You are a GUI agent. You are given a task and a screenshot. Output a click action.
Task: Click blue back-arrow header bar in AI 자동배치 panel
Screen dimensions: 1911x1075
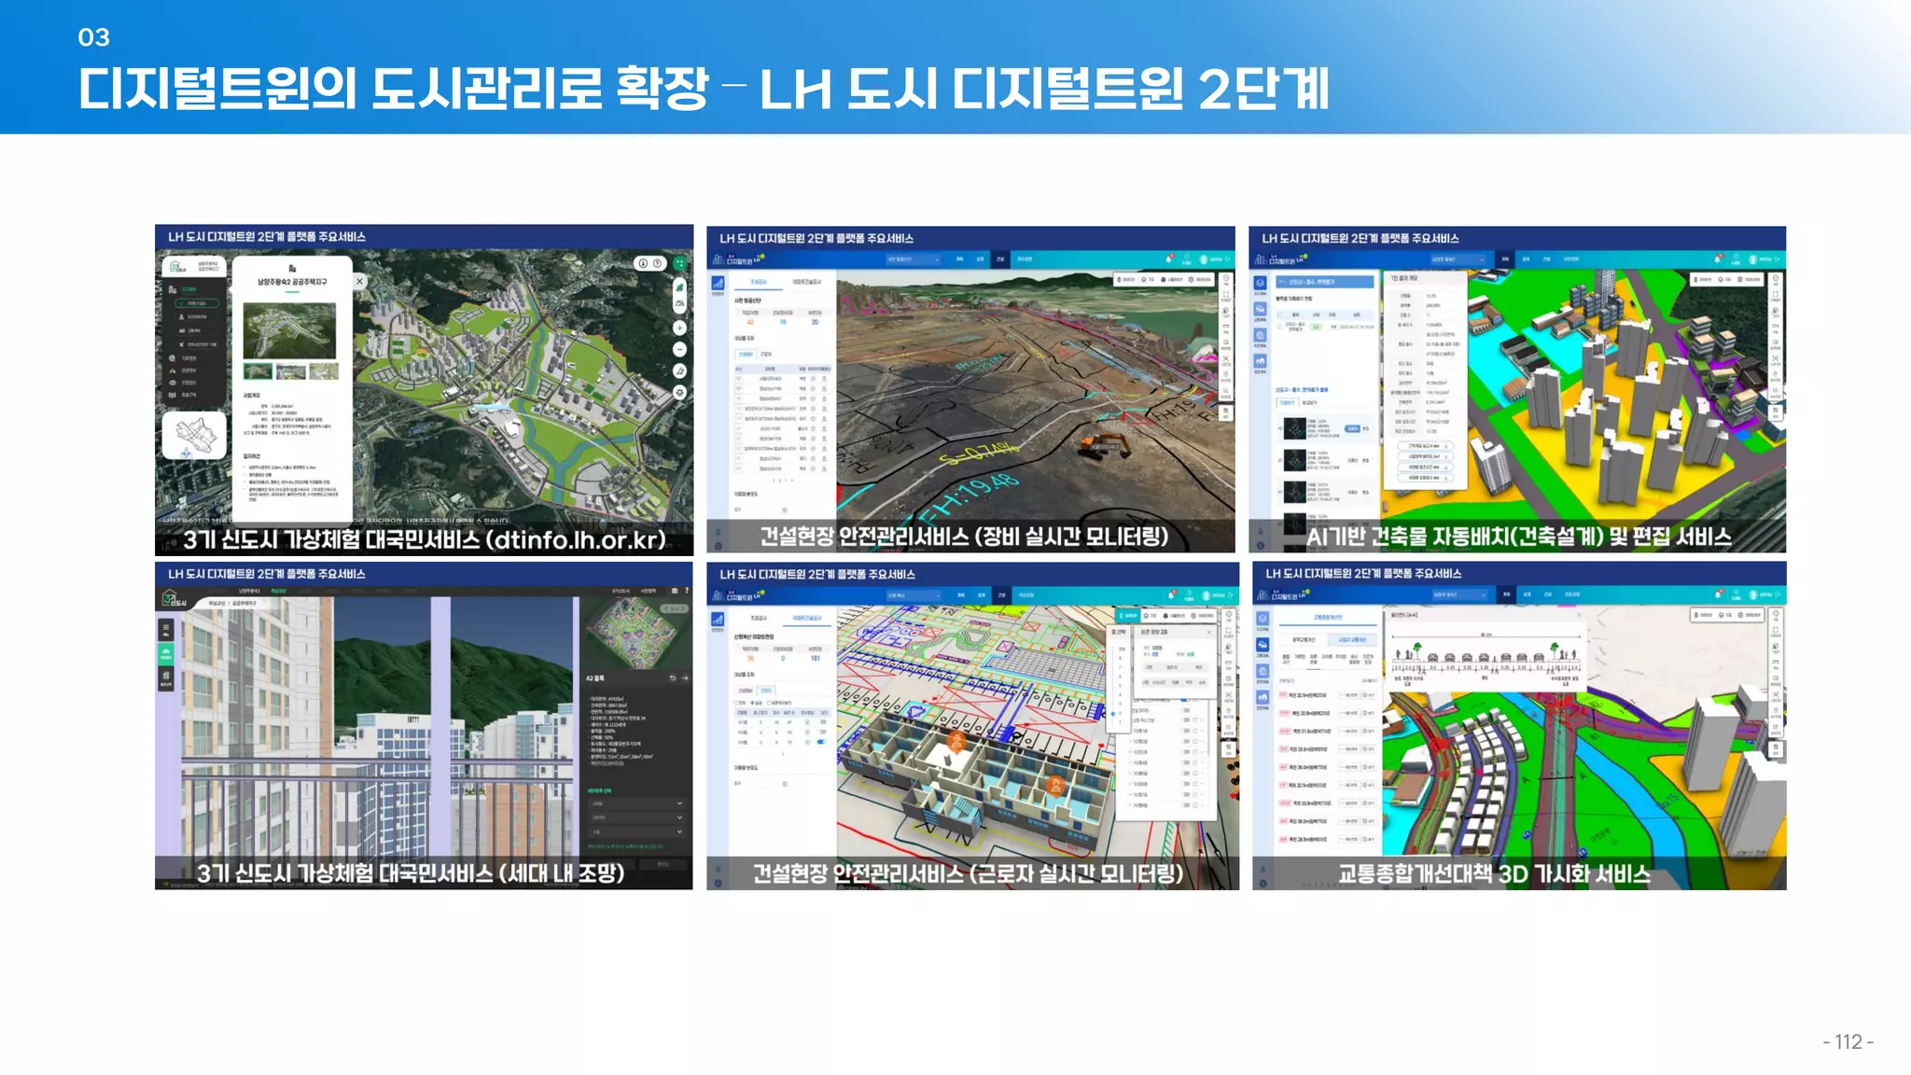1325,282
